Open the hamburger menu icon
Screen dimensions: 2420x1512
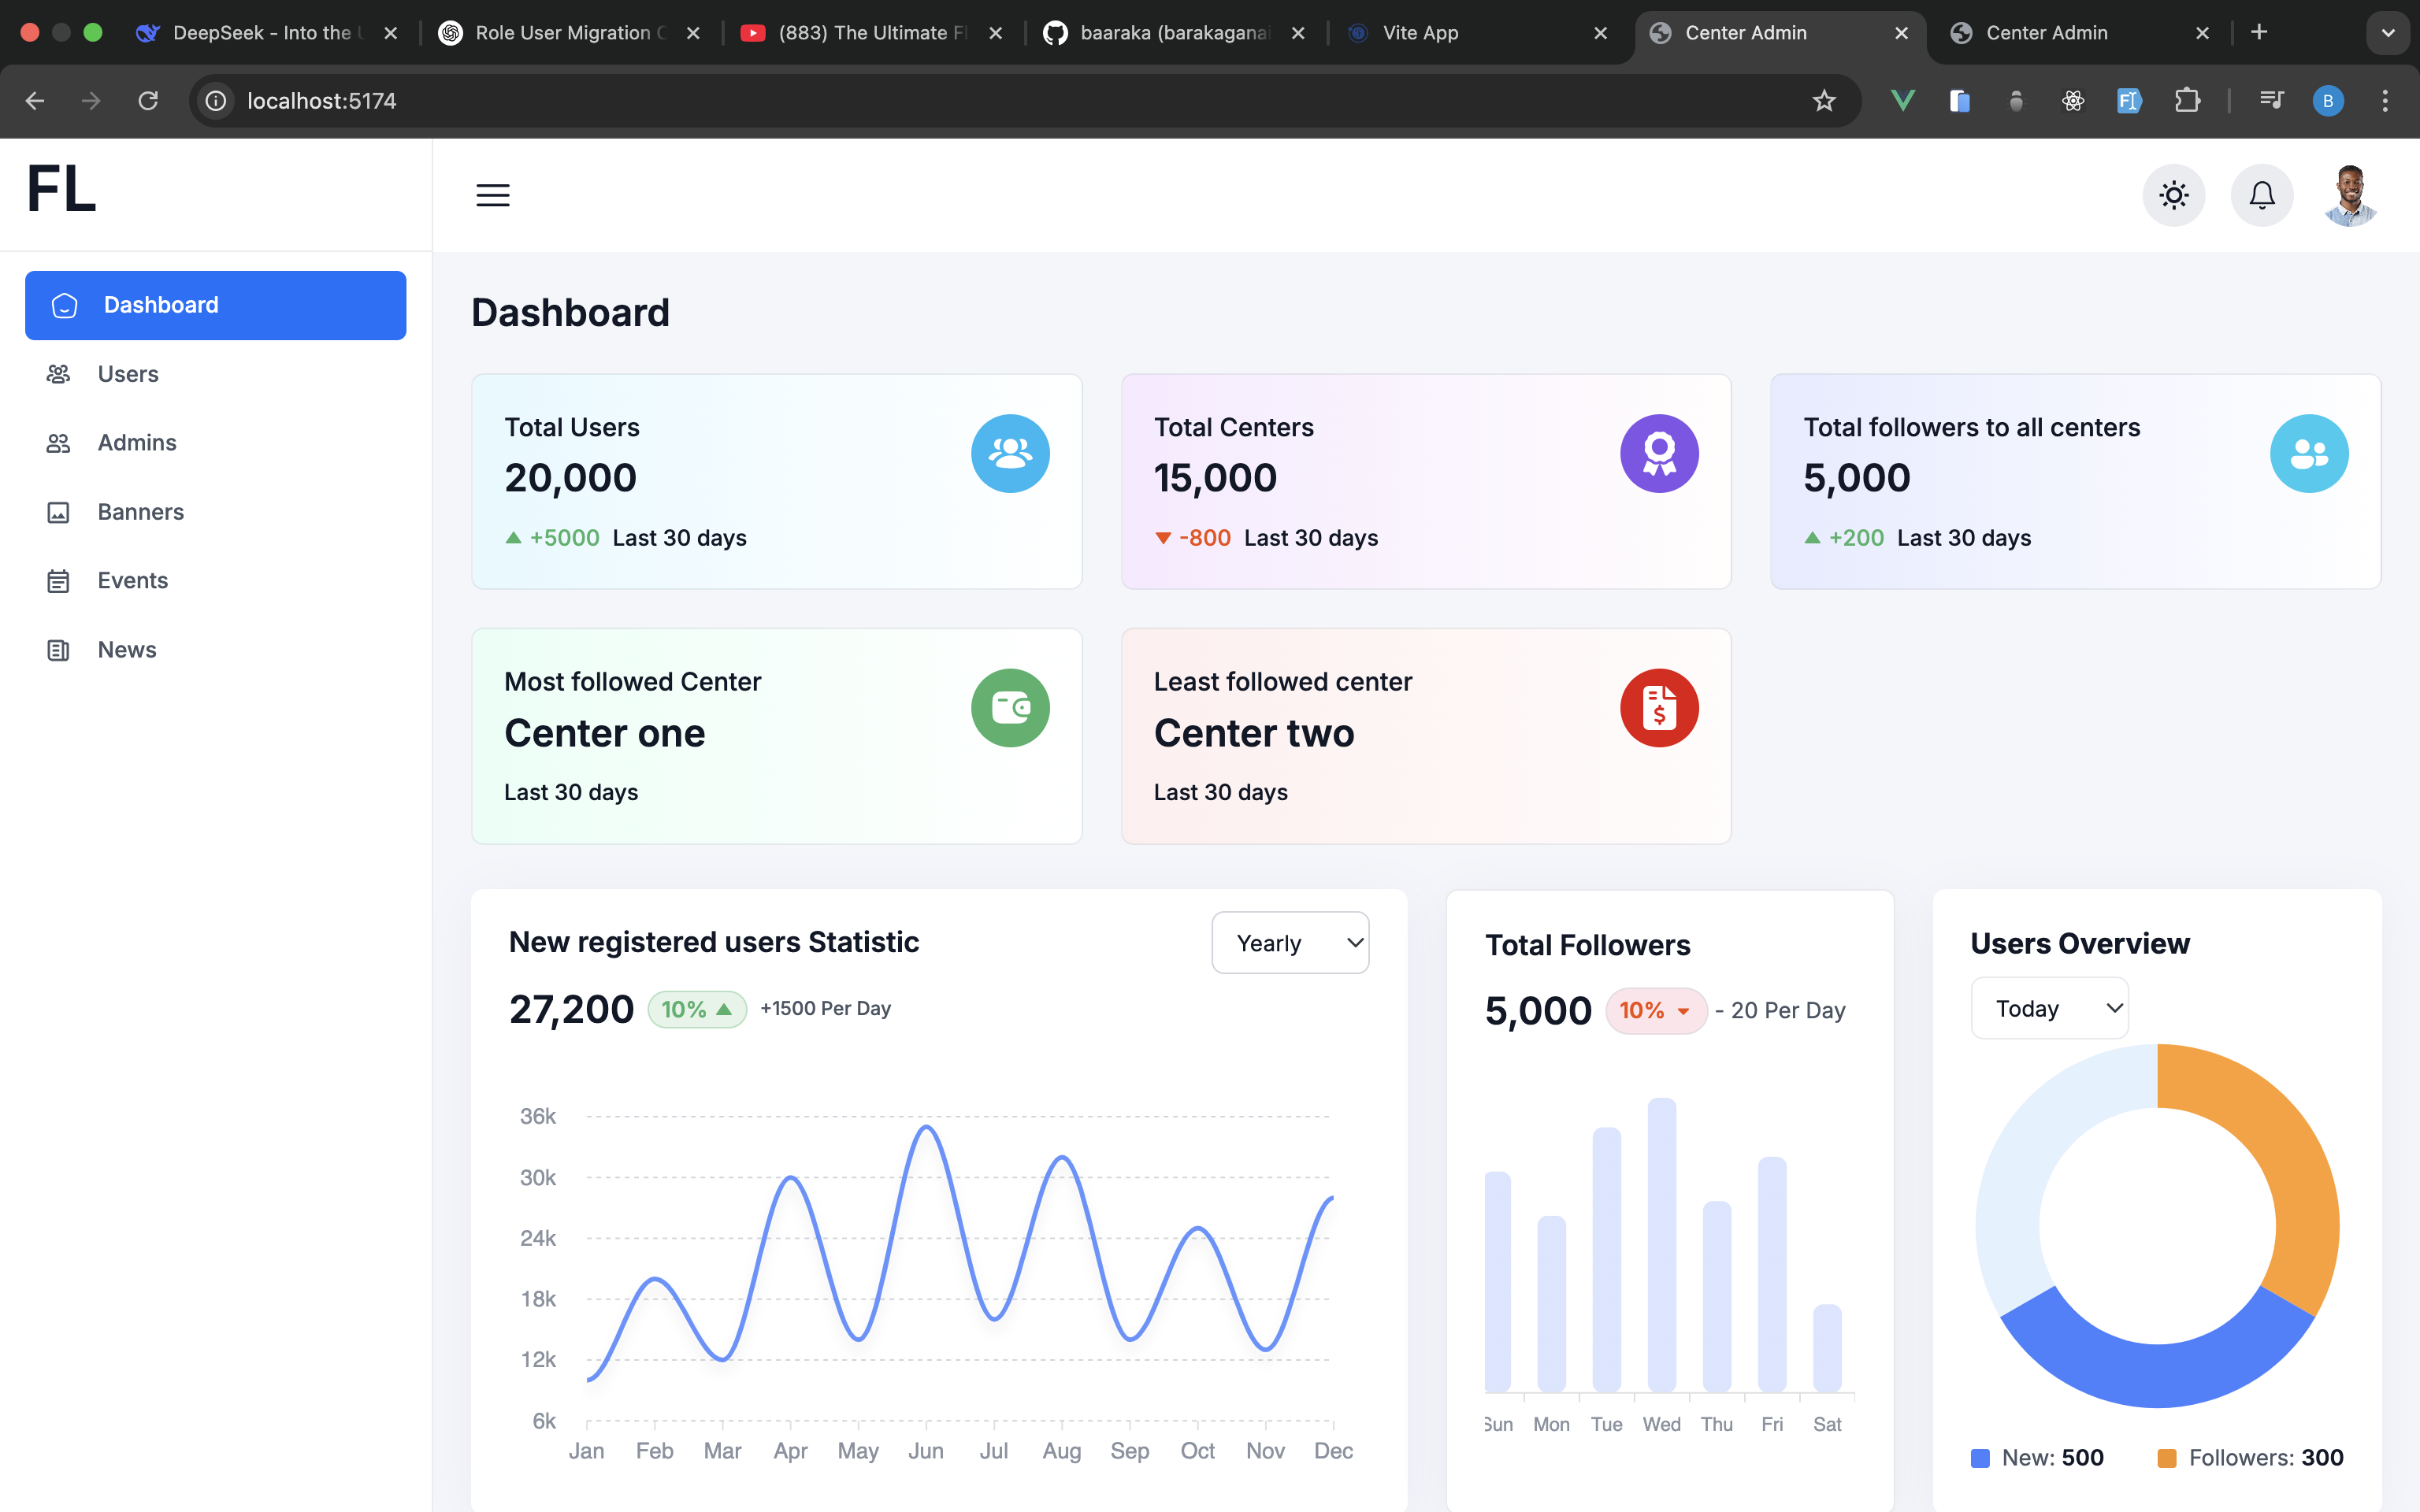pyautogui.click(x=493, y=195)
